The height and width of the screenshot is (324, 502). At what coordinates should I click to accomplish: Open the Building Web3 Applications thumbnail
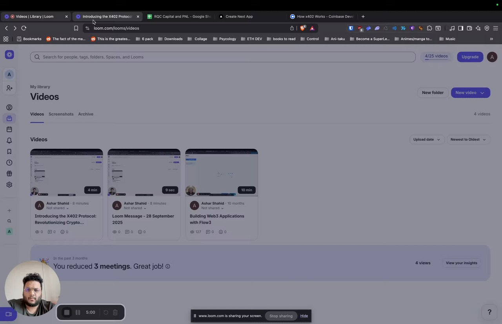pos(222,173)
